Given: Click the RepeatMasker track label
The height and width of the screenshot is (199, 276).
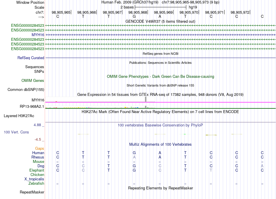Looking at the screenshot, I should [32, 192].
